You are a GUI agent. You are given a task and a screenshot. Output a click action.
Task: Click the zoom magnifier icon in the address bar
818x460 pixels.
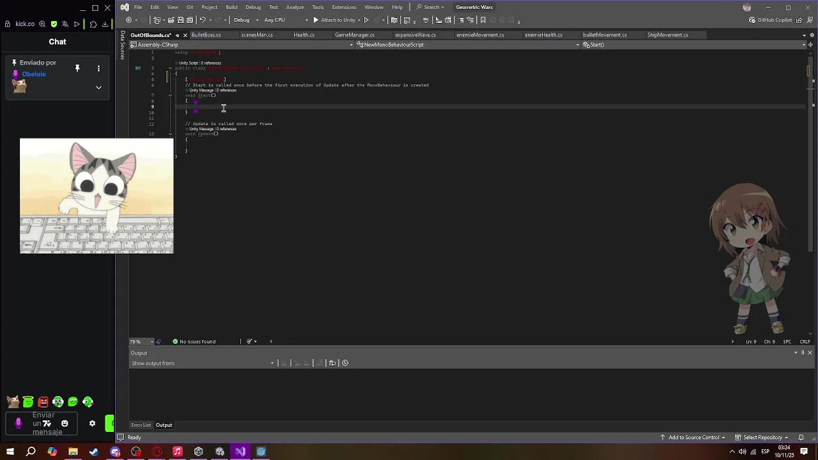pos(42,24)
